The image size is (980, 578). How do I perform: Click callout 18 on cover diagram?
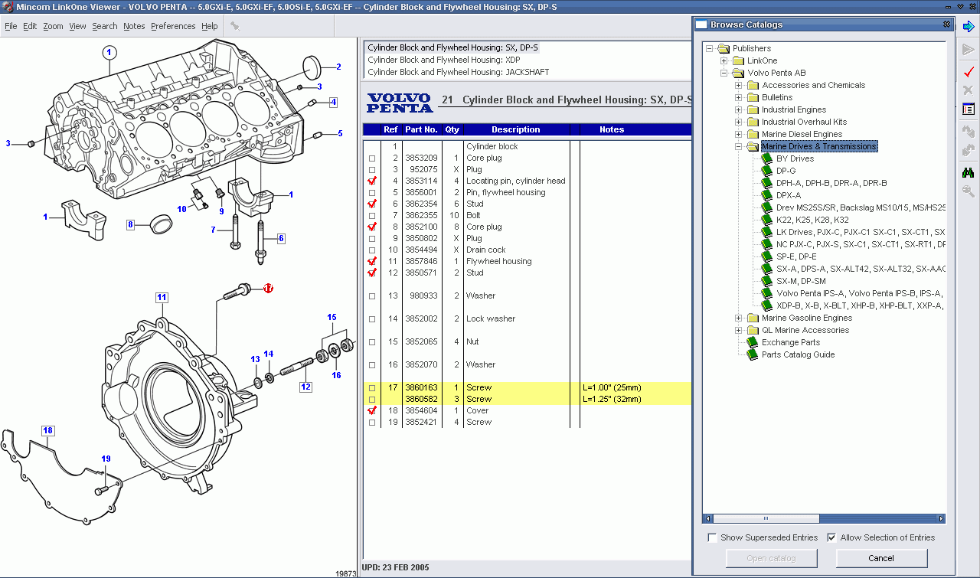[48, 431]
